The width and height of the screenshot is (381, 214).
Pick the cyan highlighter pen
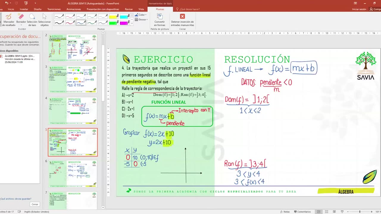[x=125, y=16]
